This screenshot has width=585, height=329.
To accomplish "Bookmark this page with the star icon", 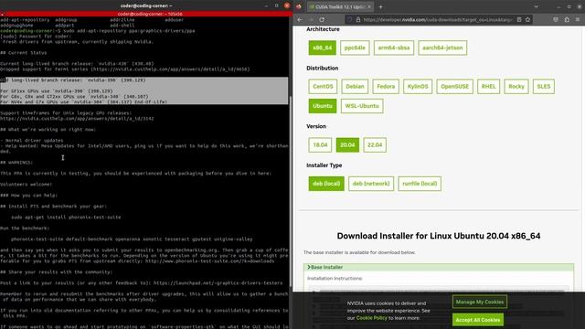I will (x=528, y=19).
